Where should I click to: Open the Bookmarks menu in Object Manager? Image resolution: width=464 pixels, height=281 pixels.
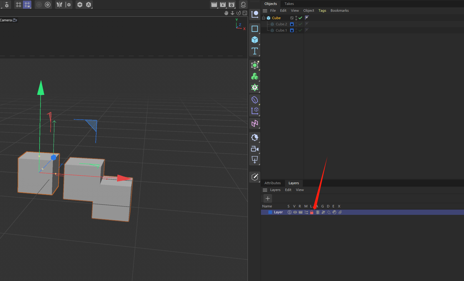pyautogui.click(x=340, y=11)
